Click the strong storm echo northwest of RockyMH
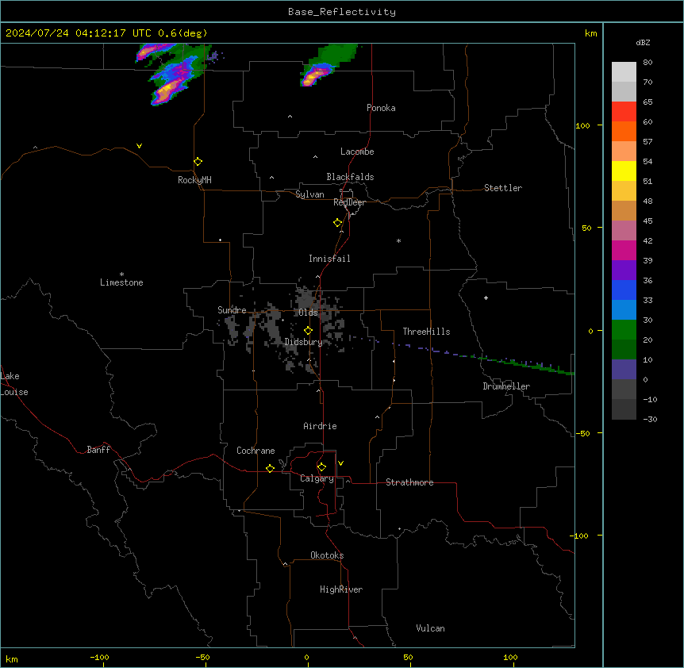 click(168, 90)
